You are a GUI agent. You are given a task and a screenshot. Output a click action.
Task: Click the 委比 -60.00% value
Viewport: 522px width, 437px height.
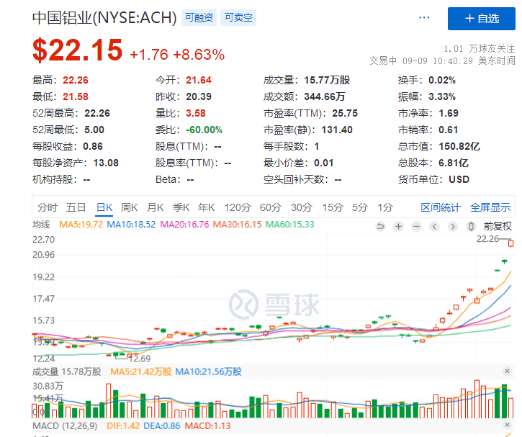click(x=204, y=130)
